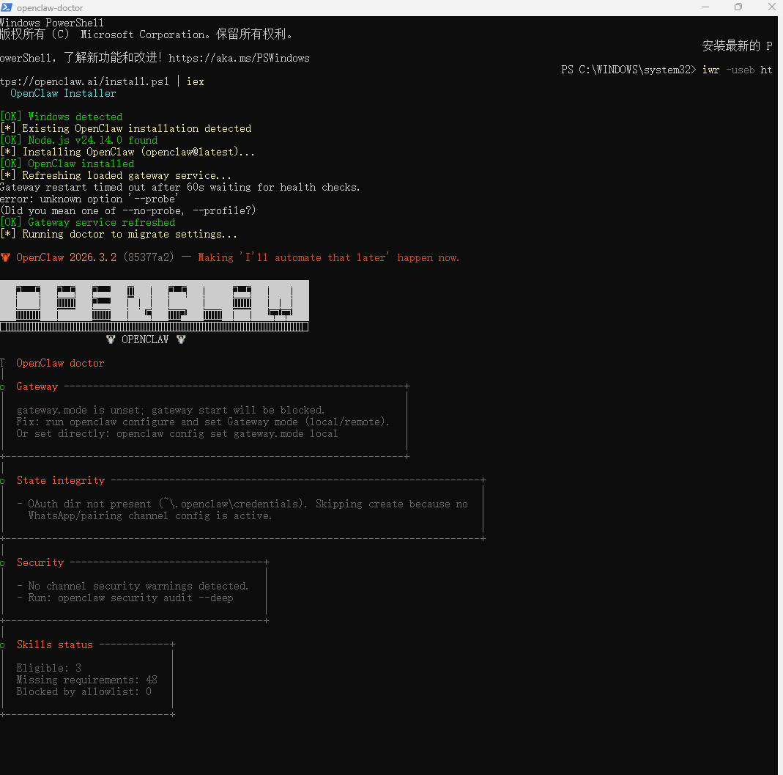Click 'Missing requirements: 48' line

coord(87,680)
